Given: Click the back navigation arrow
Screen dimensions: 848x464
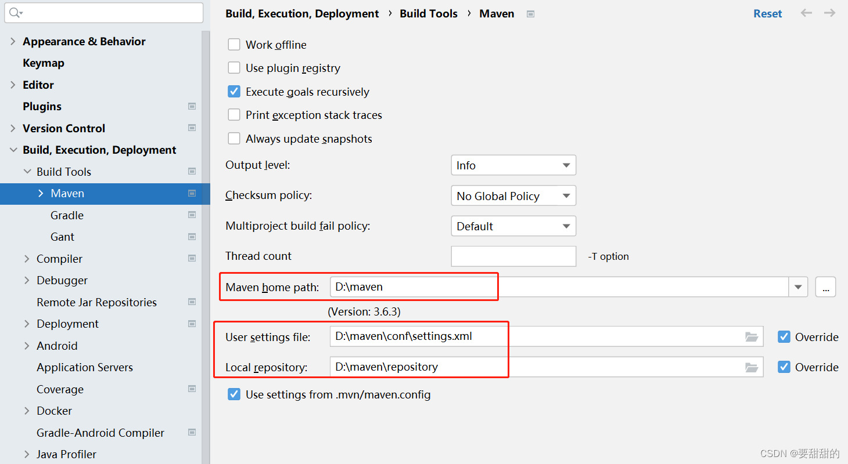Looking at the screenshot, I should point(806,13).
